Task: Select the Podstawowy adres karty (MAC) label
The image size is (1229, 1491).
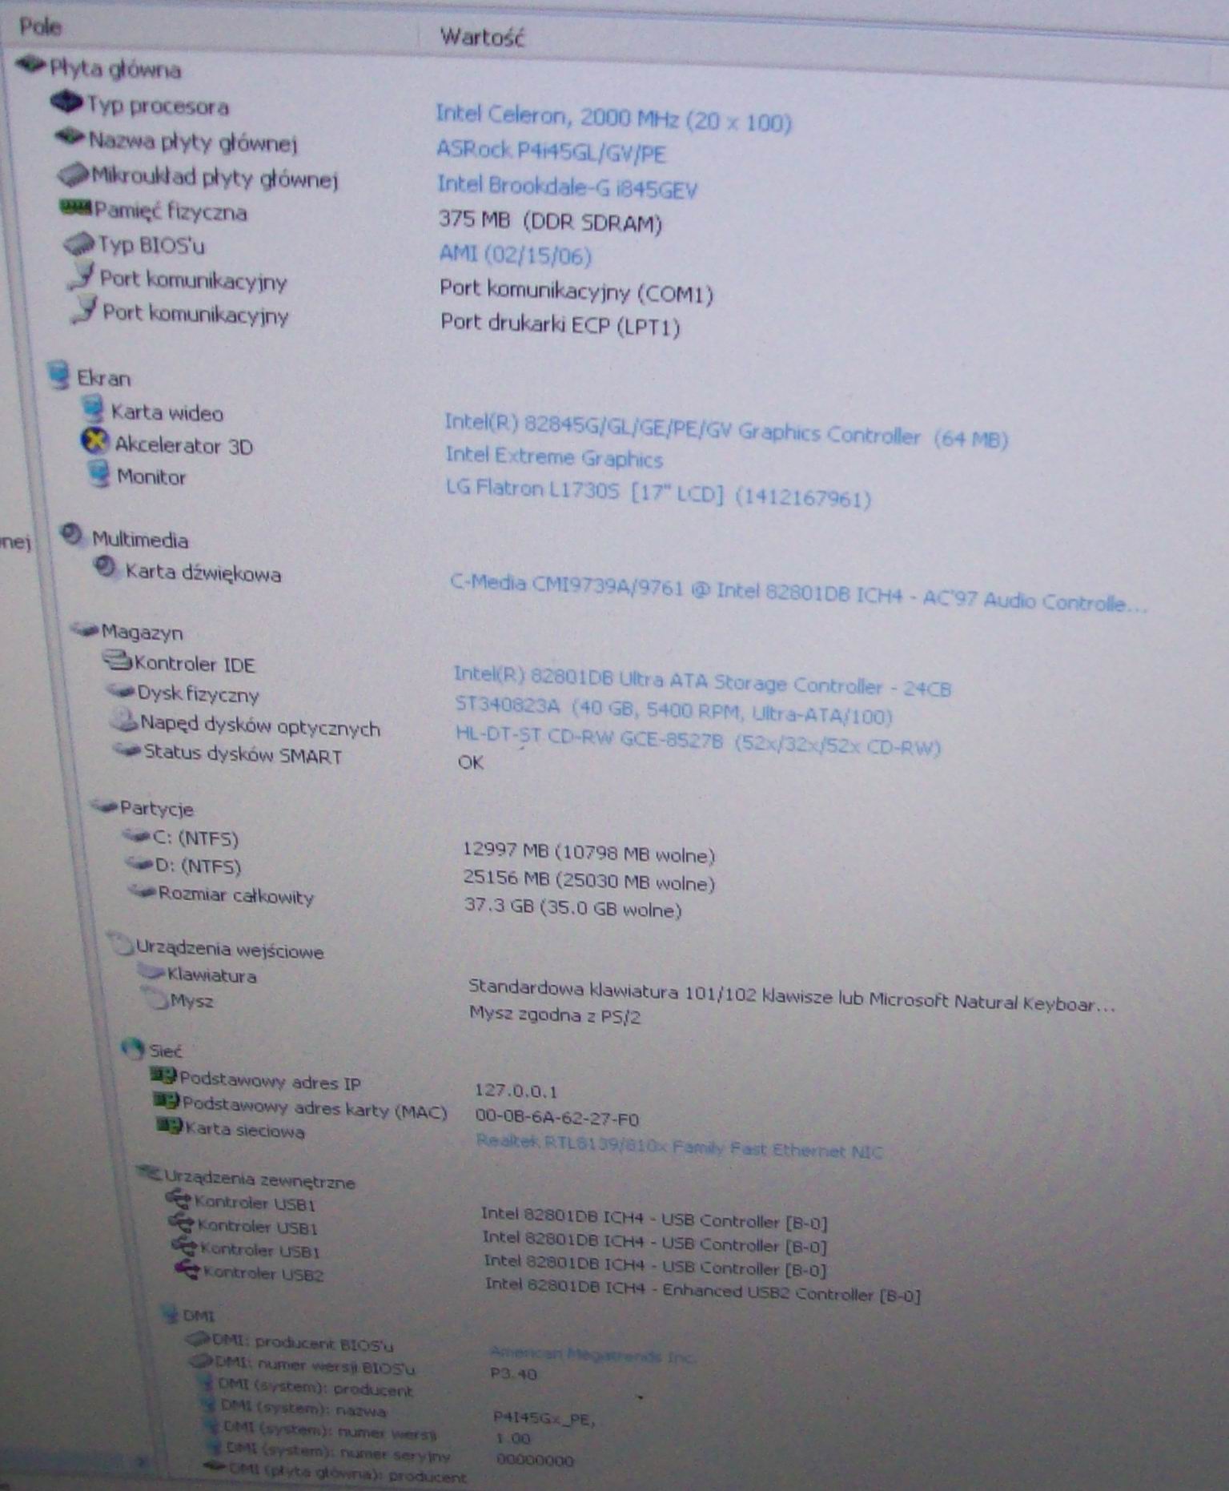Action: pos(315,1107)
